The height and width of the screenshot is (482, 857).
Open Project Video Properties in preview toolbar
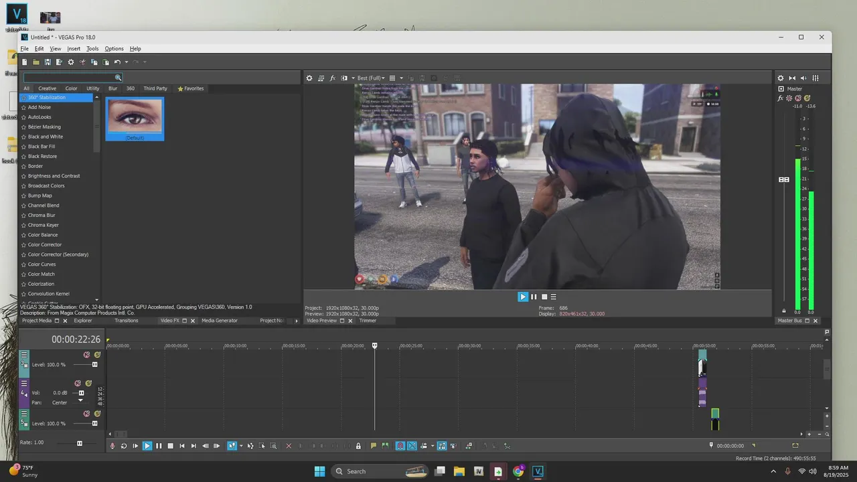309,78
